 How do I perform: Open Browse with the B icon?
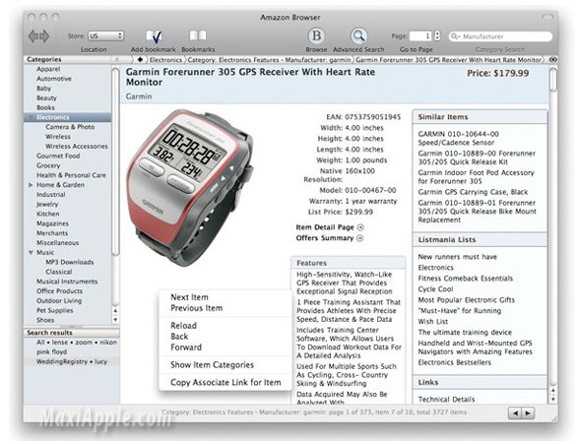(316, 36)
